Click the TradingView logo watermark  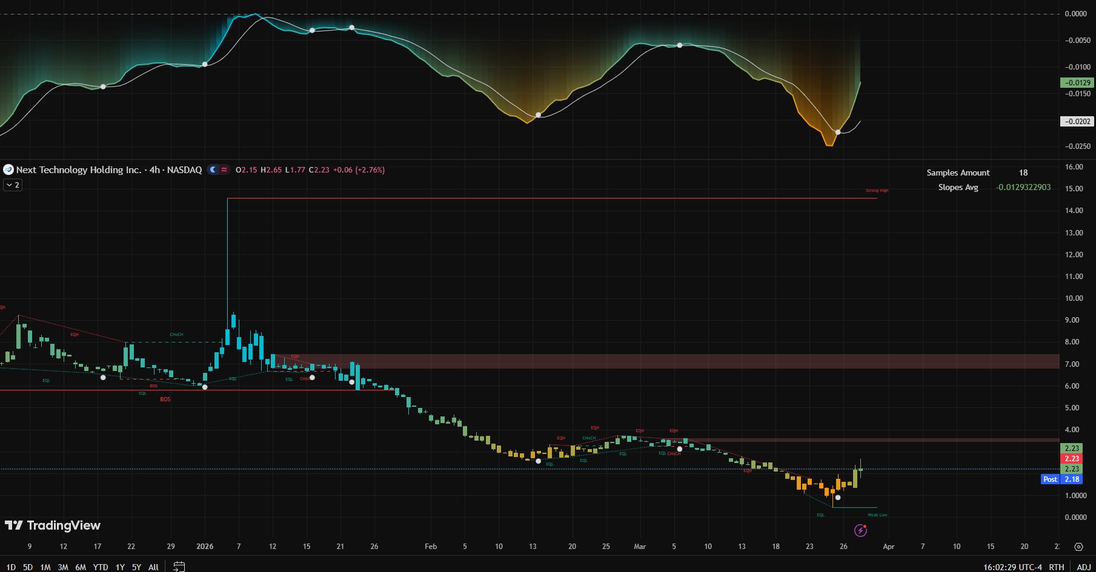[53, 525]
